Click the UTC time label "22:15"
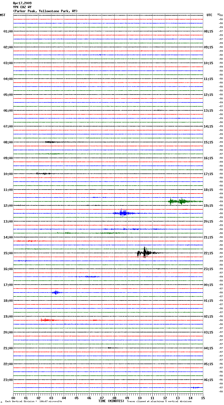Viewport: 224px width, 405px height. coord(208,253)
